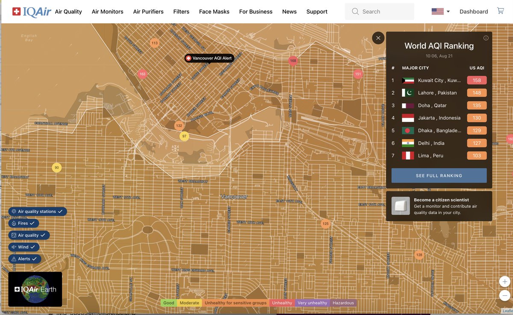Toggle the Air quality layer

29,235
